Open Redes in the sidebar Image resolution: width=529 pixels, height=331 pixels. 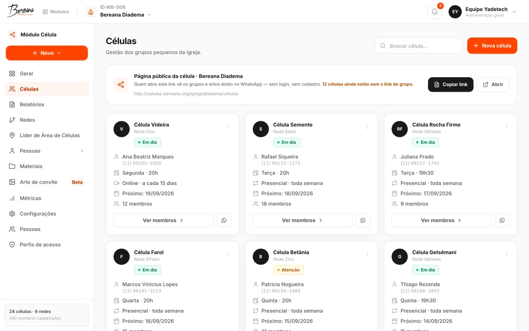[47, 120]
